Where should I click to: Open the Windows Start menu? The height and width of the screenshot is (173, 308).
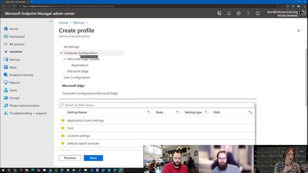3,170
